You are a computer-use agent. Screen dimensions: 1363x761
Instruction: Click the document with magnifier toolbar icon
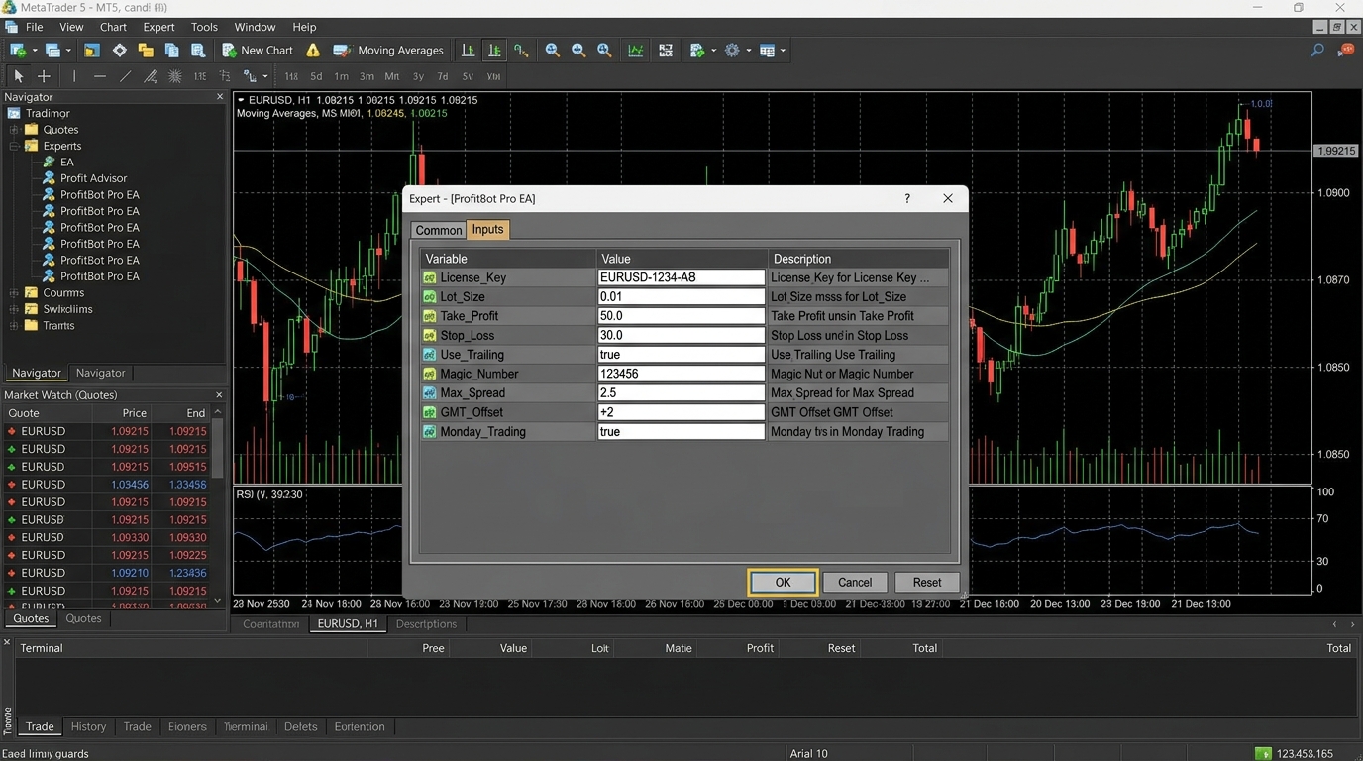coord(197,50)
